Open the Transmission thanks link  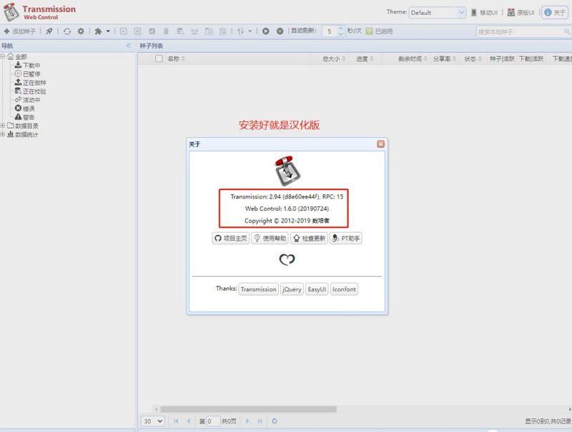[258, 289]
